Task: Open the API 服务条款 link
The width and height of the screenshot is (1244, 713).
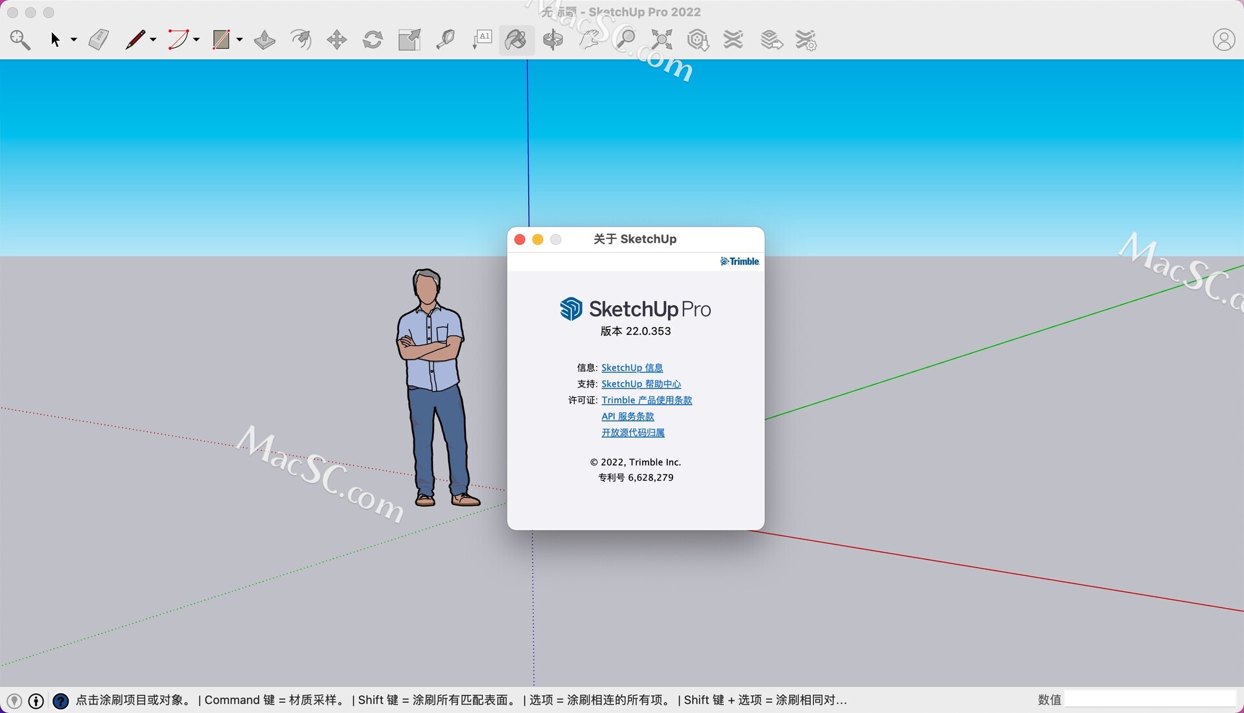Action: [x=628, y=416]
